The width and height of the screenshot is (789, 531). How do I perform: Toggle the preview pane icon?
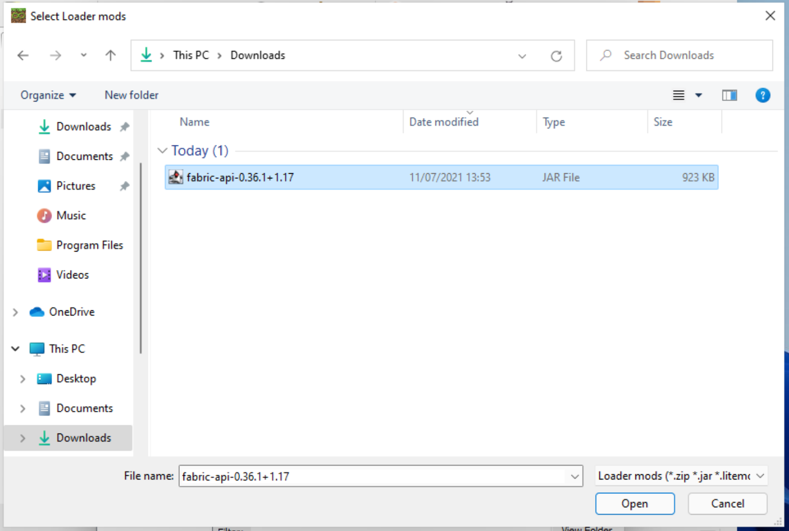pyautogui.click(x=729, y=95)
